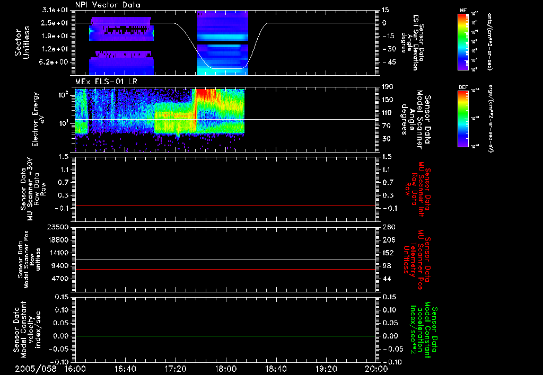
Task: Click the "18:00" time tick label
Action: point(226,369)
